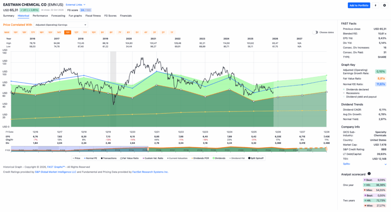Select the Historical tab

coord(23,16)
